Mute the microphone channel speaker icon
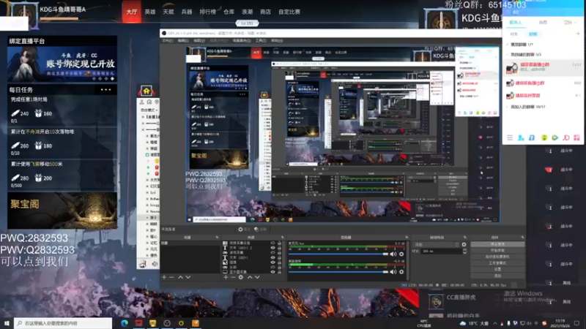The height and width of the screenshot is (329, 586). (393, 254)
